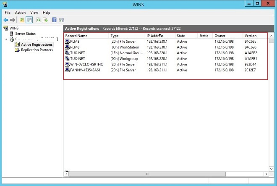Toggle the Show/Hide Console Tree icon
The height and width of the screenshot is (186, 277).
coord(29,20)
